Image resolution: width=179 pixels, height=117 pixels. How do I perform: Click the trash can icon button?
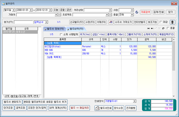(172, 22)
